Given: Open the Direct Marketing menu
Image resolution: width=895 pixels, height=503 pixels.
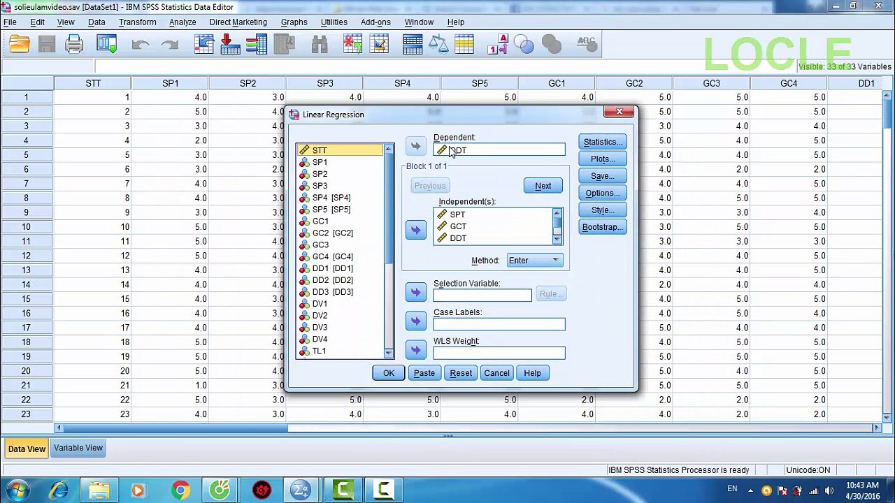Looking at the screenshot, I should [x=238, y=22].
